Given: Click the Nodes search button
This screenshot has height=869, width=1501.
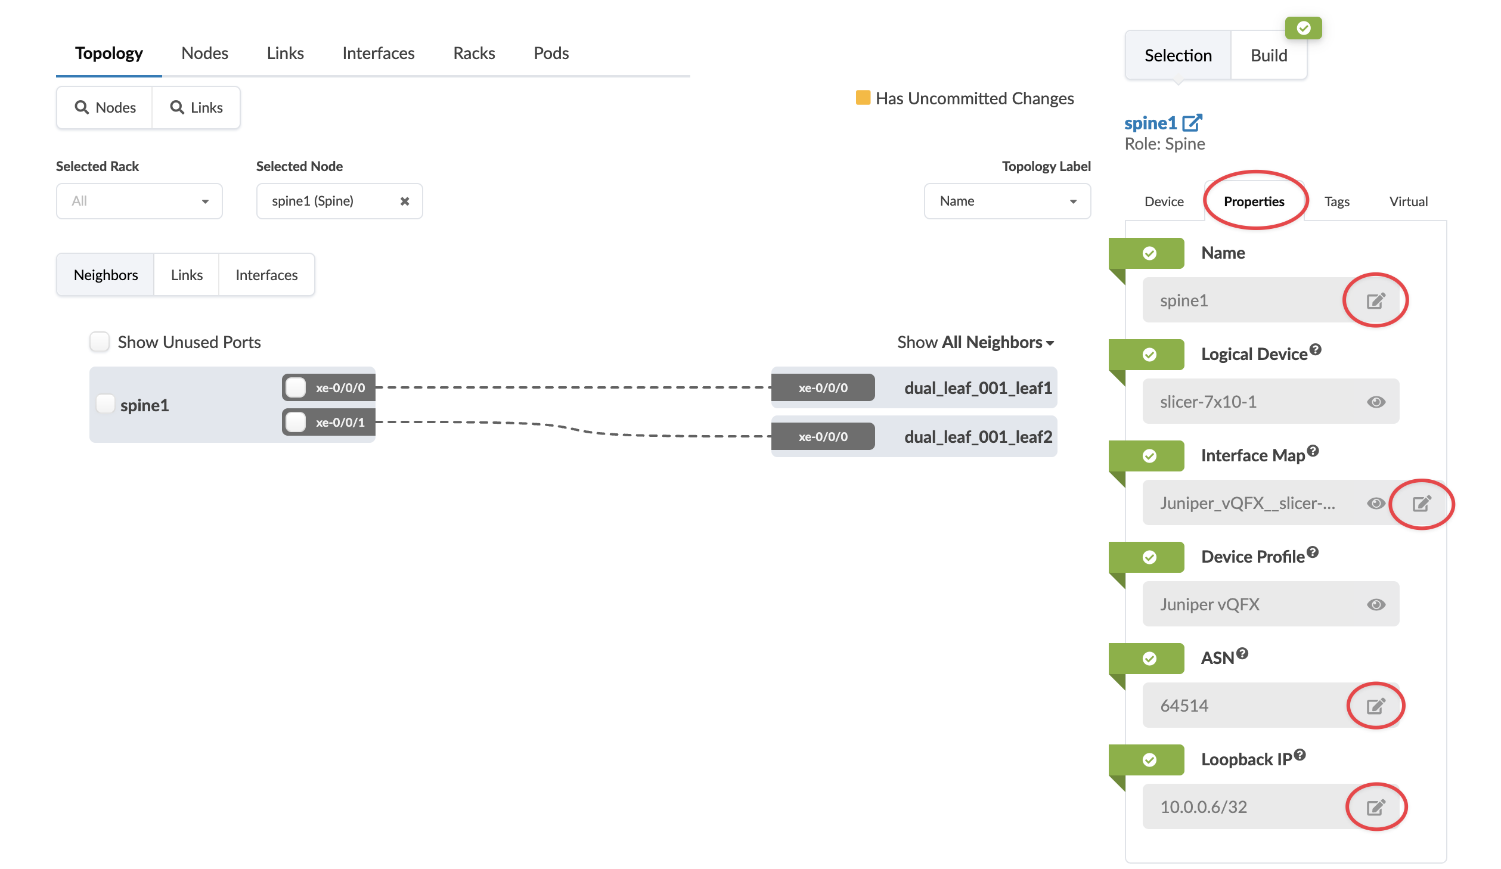Looking at the screenshot, I should tap(105, 108).
